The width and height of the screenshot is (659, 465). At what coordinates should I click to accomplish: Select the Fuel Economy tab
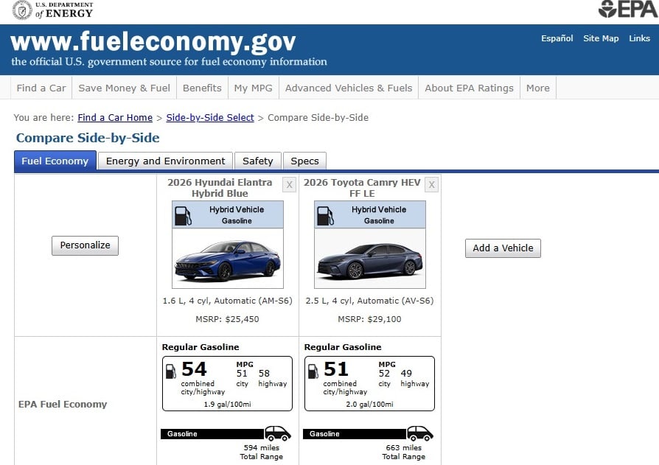click(x=55, y=161)
